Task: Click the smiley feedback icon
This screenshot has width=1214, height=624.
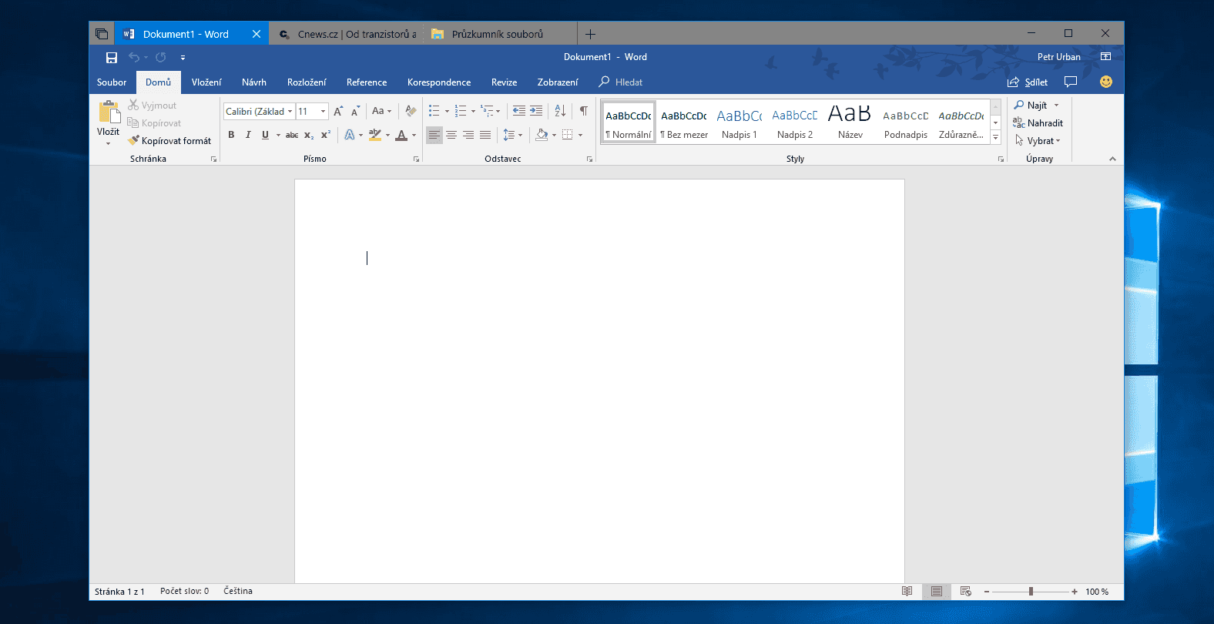Action: click(1106, 82)
